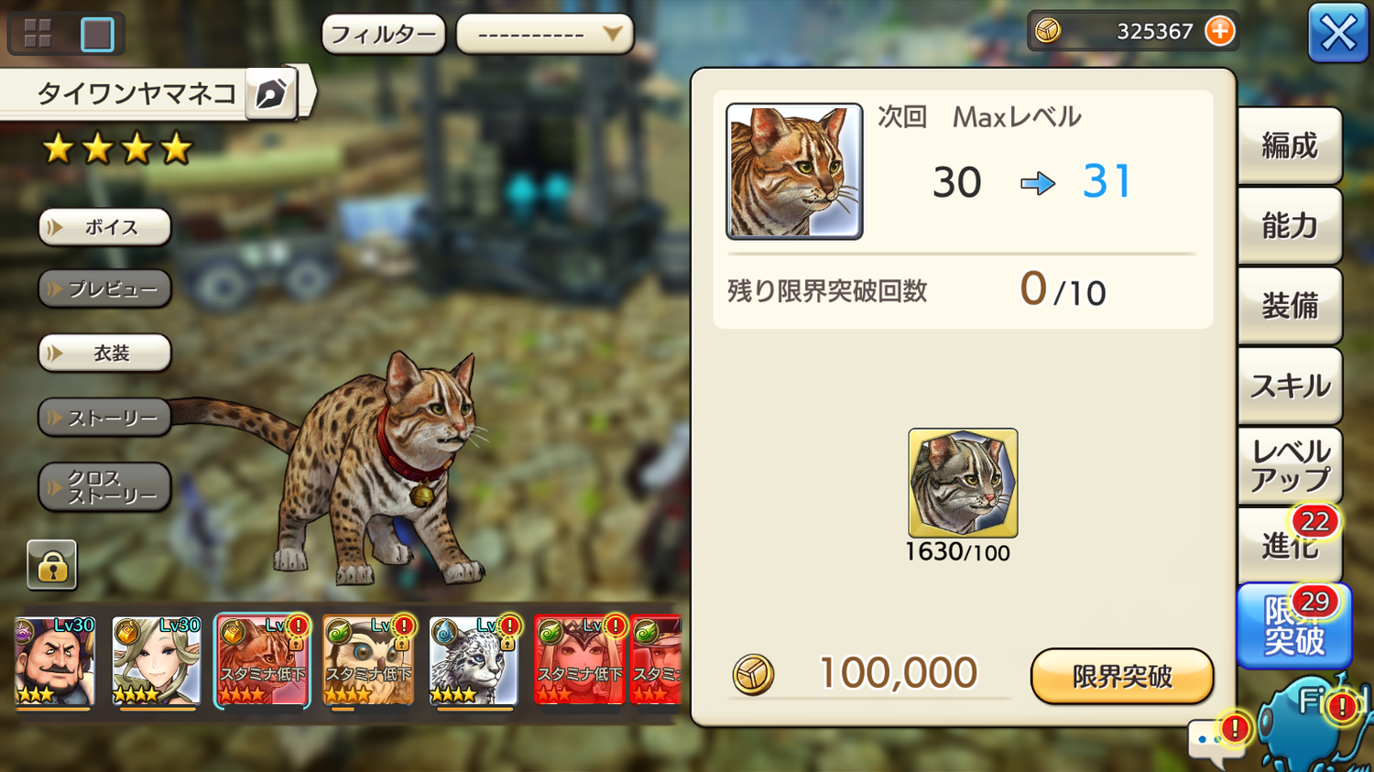Select the owl character thumbnail
Image resolution: width=1374 pixels, height=772 pixels.
pos(368,660)
